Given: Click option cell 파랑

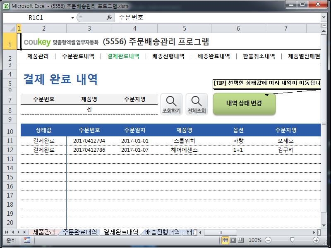Looking at the screenshot, I should click(x=238, y=141).
